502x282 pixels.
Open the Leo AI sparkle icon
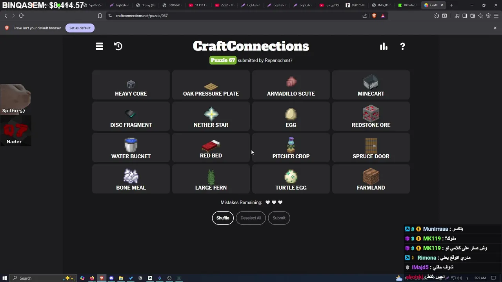click(480, 16)
